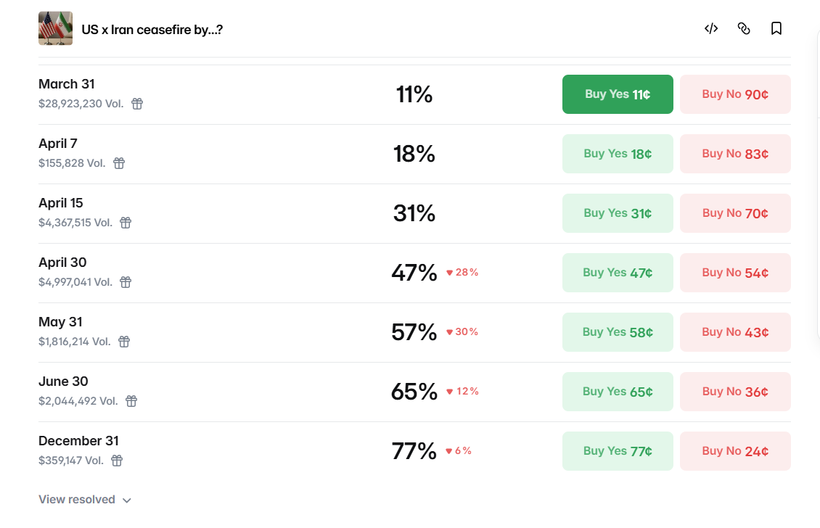Pick Buy No 24¢ for December 31

[x=735, y=451]
